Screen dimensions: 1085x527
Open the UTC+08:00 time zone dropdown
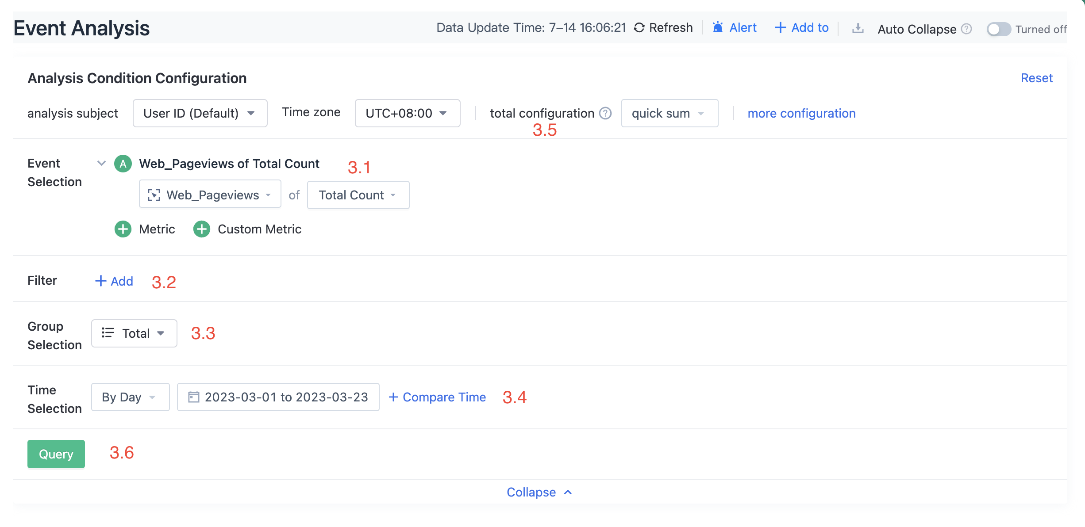pyautogui.click(x=407, y=113)
